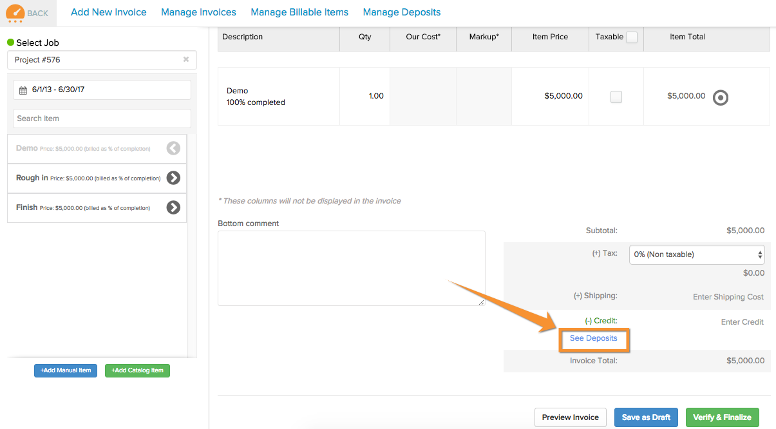Toggle the Taxable header checkbox

tap(632, 37)
